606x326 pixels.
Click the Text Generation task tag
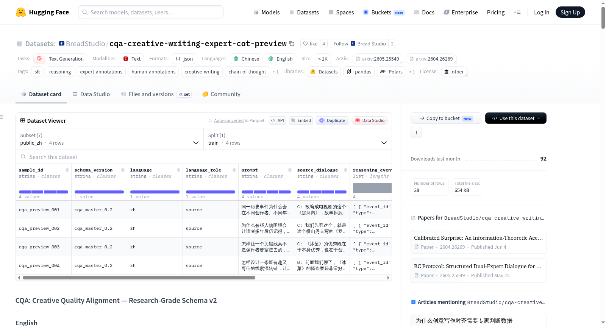pos(60,59)
